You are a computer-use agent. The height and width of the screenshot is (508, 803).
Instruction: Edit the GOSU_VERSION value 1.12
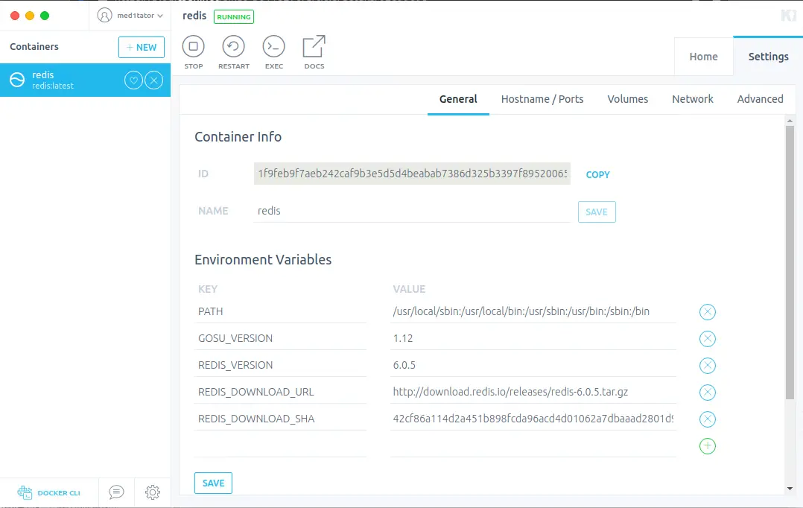pyautogui.click(x=533, y=338)
